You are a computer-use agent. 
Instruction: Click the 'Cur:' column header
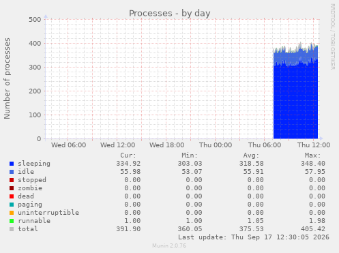click(x=128, y=155)
